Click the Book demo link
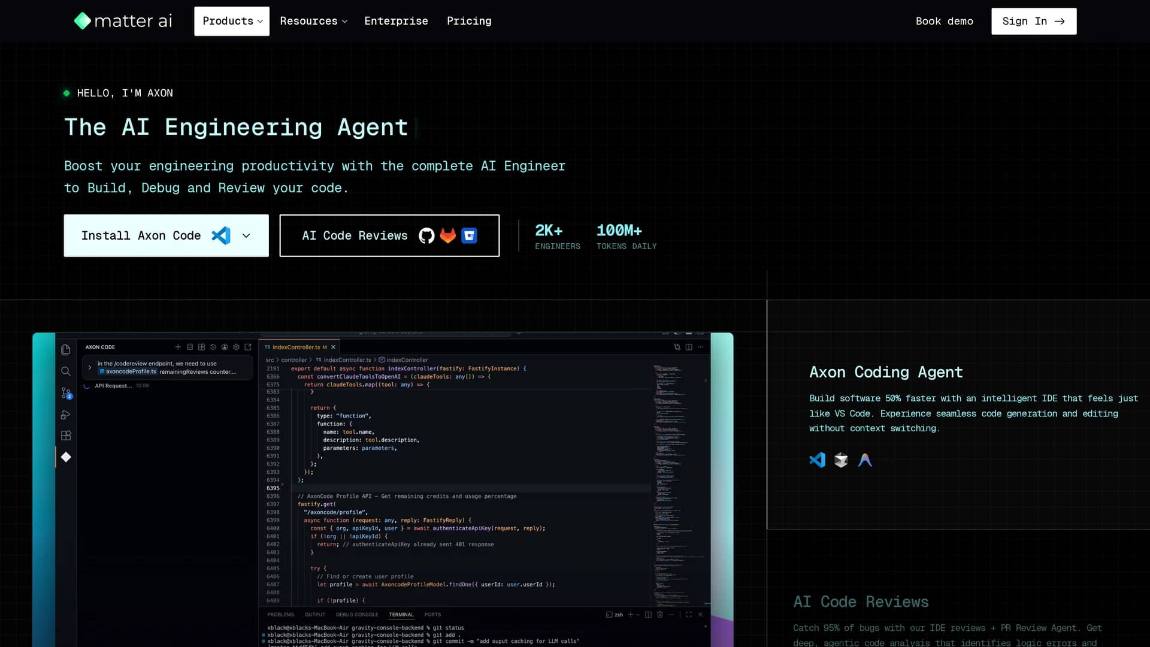 [944, 21]
